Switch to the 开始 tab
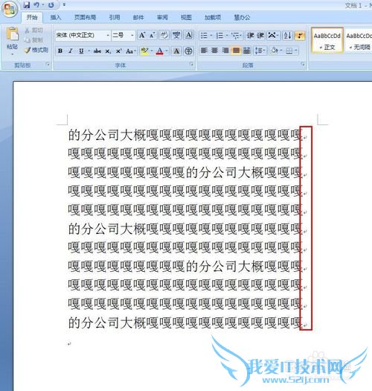This screenshot has height=391, width=372. click(x=32, y=17)
